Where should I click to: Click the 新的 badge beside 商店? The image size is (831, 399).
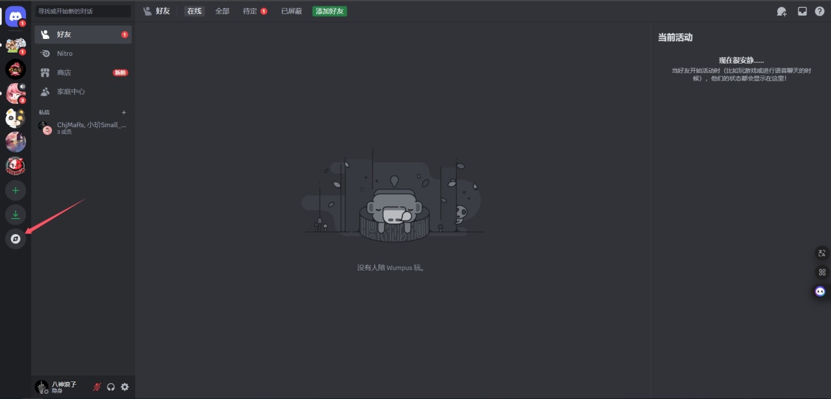click(x=120, y=73)
